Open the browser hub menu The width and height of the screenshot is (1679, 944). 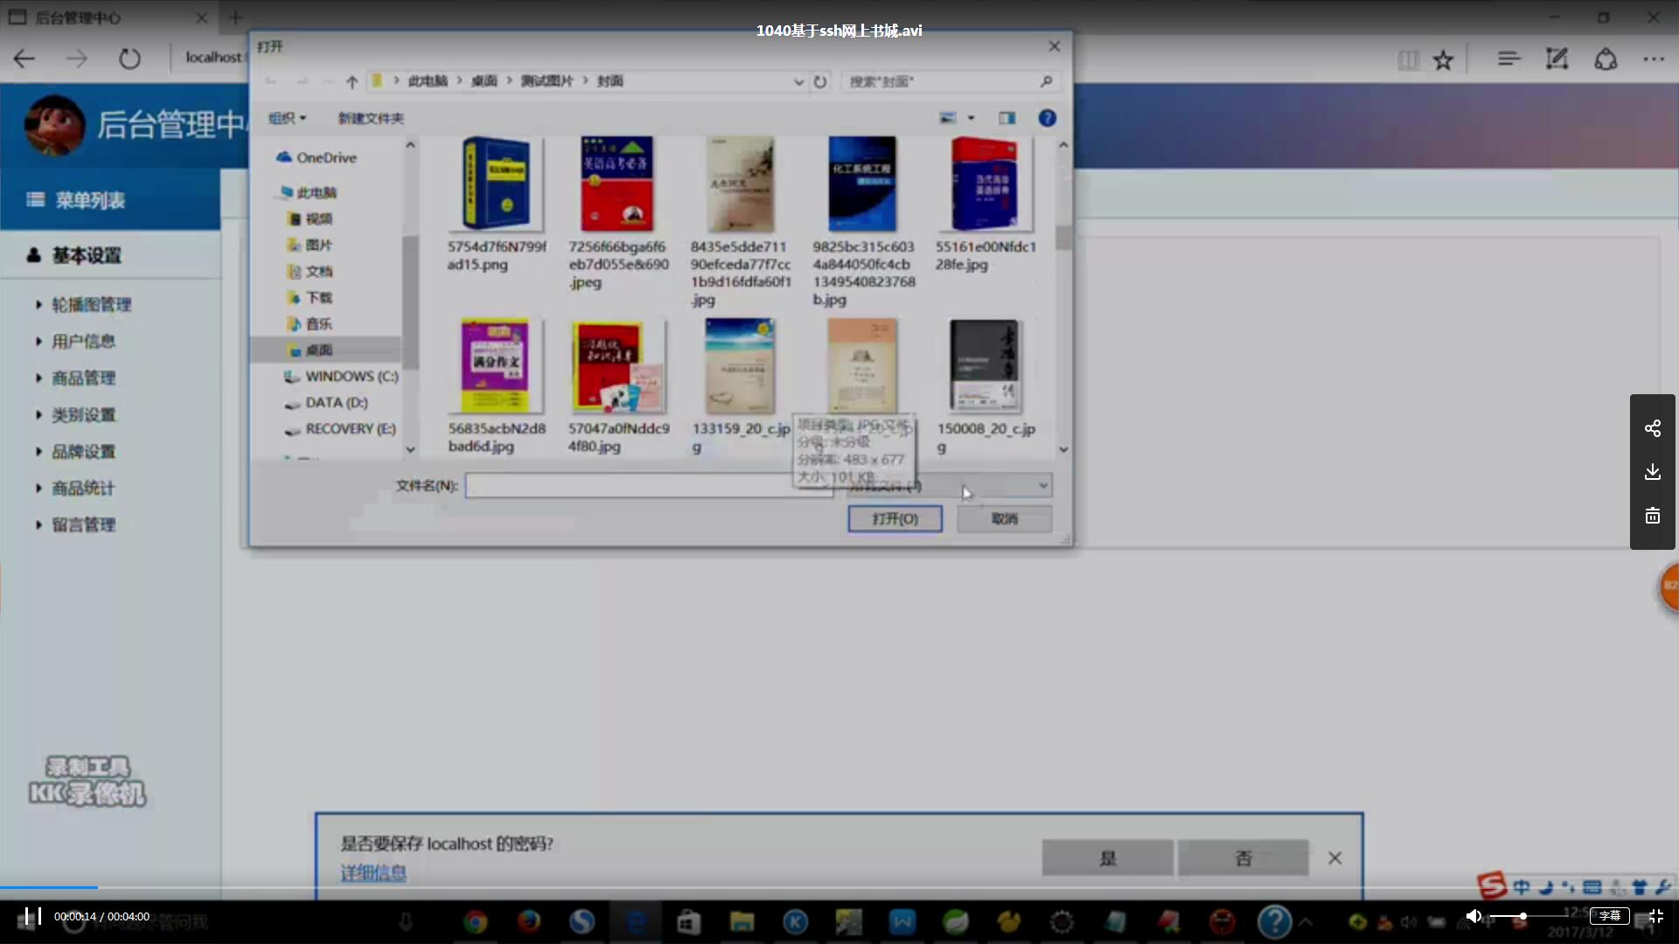coord(1508,59)
